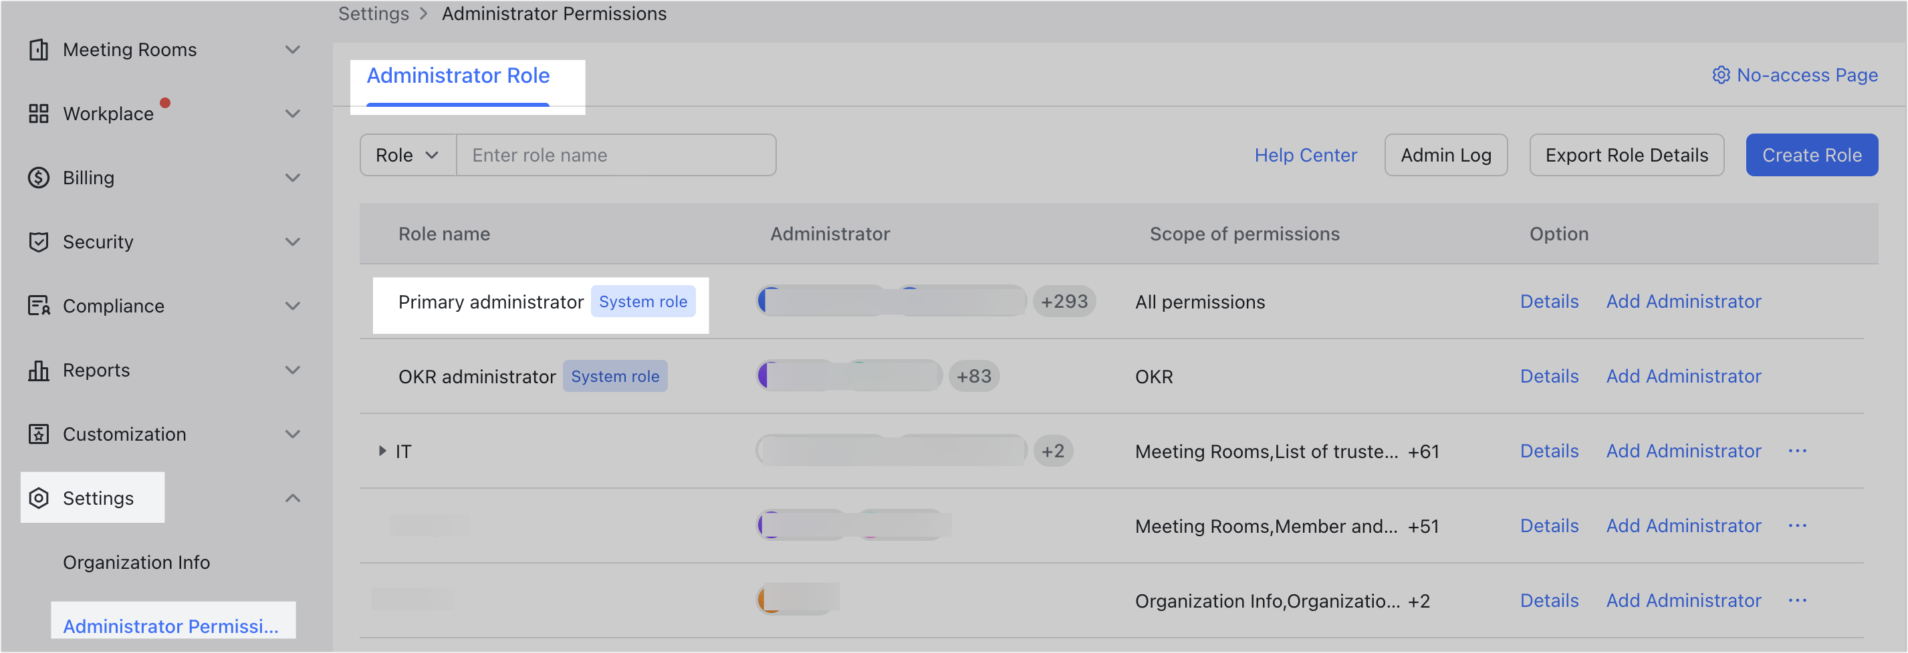
Task: Select the Reports chart icon
Action: tap(40, 370)
